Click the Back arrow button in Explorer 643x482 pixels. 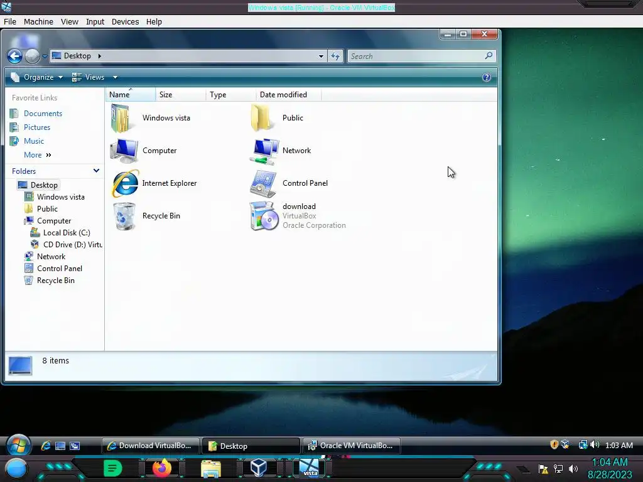pos(15,56)
